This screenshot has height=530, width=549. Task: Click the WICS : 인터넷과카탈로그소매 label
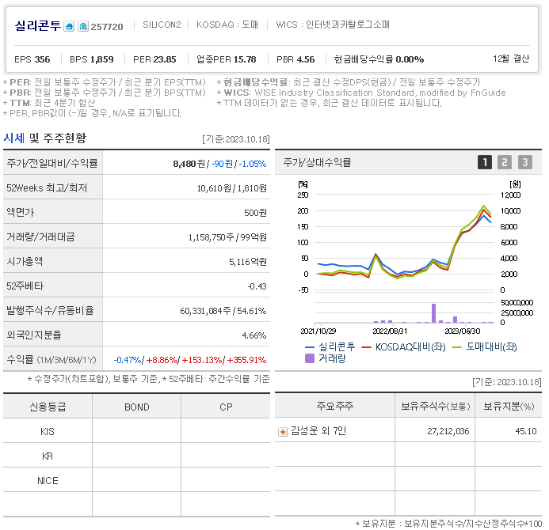click(333, 25)
